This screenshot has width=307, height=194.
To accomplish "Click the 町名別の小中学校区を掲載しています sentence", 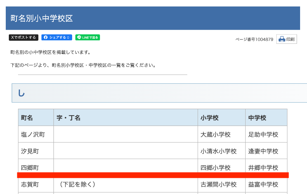I will pos(50,52).
